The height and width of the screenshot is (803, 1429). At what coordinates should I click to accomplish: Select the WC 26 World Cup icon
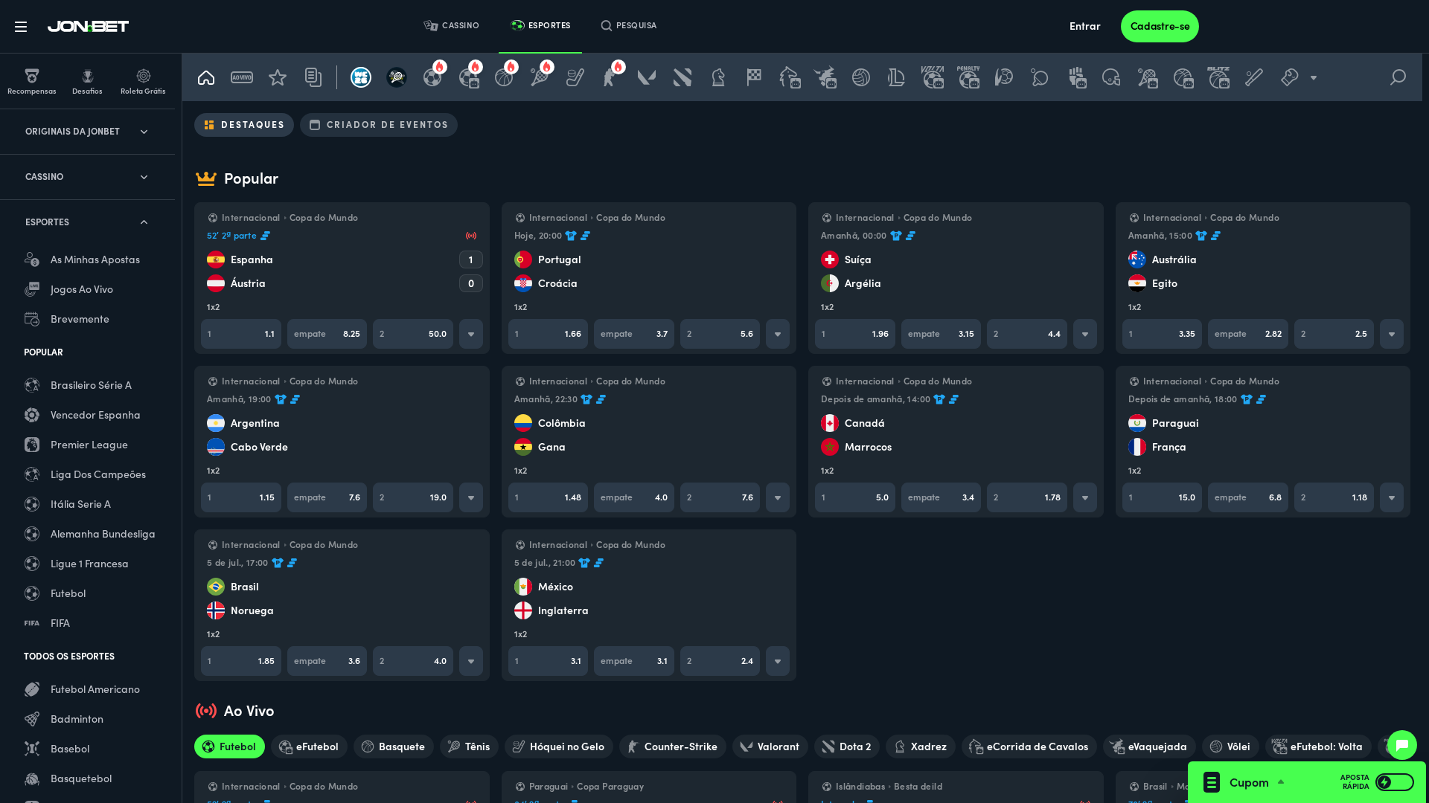point(361,77)
